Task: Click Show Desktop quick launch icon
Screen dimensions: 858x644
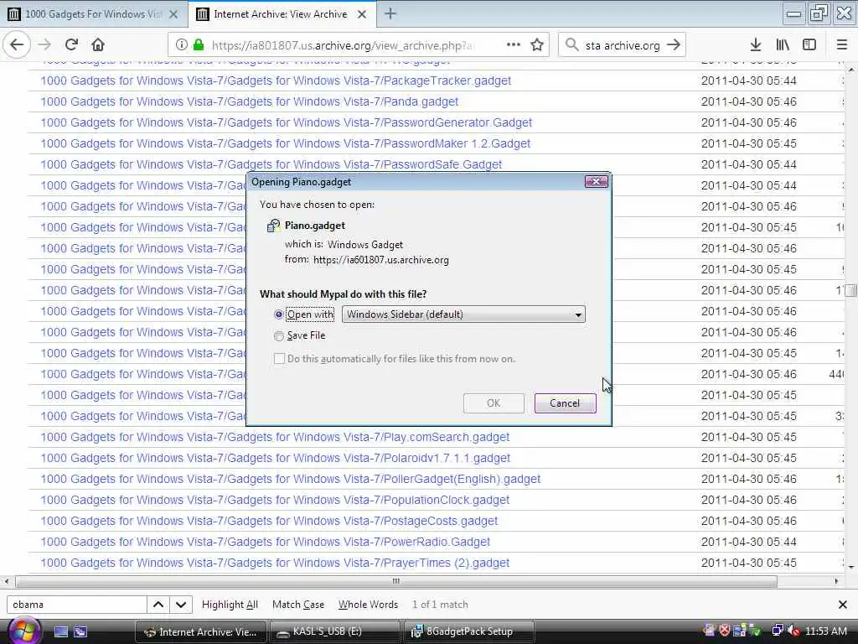Action: [x=60, y=631]
